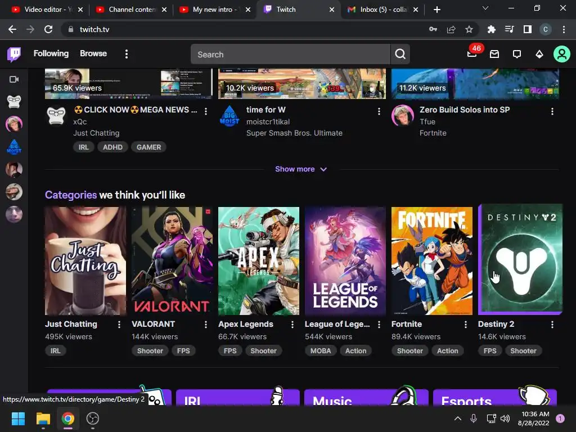
Task: Open Chrome tab search dropdown arrow
Action: click(485, 8)
